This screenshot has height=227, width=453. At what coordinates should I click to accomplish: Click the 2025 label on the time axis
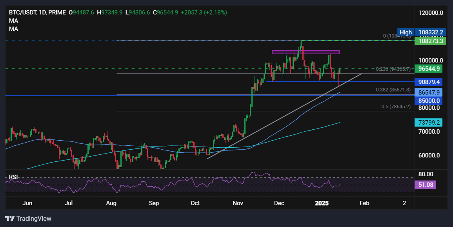tap(322, 203)
